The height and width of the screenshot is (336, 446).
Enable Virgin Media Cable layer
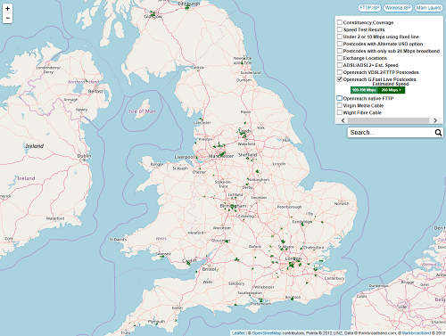[x=339, y=105]
